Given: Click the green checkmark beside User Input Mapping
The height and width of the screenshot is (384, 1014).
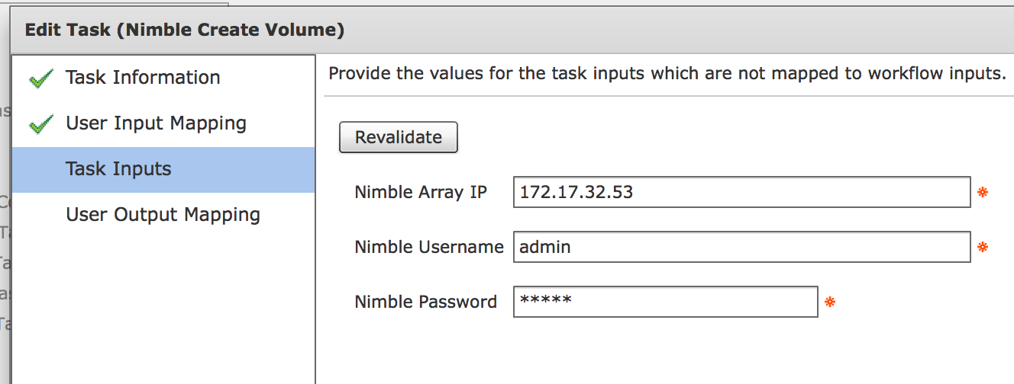Looking at the screenshot, I should [40, 124].
